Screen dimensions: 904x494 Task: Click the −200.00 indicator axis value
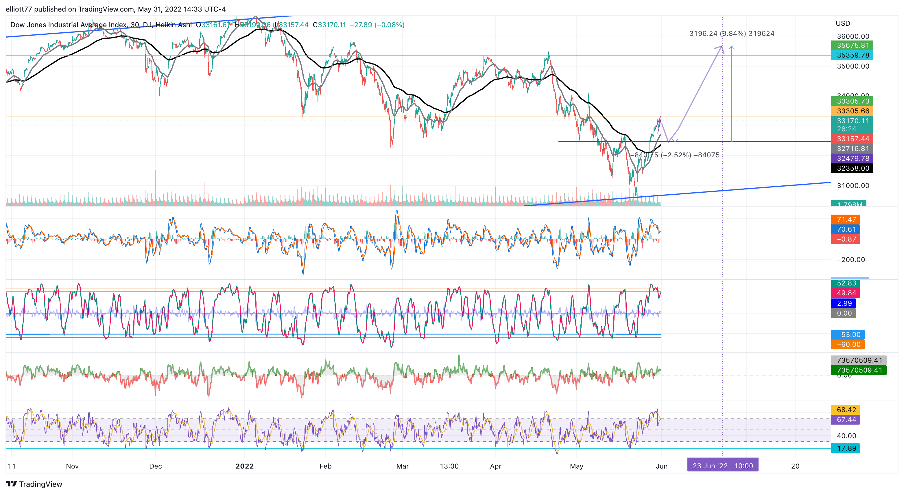click(x=851, y=260)
